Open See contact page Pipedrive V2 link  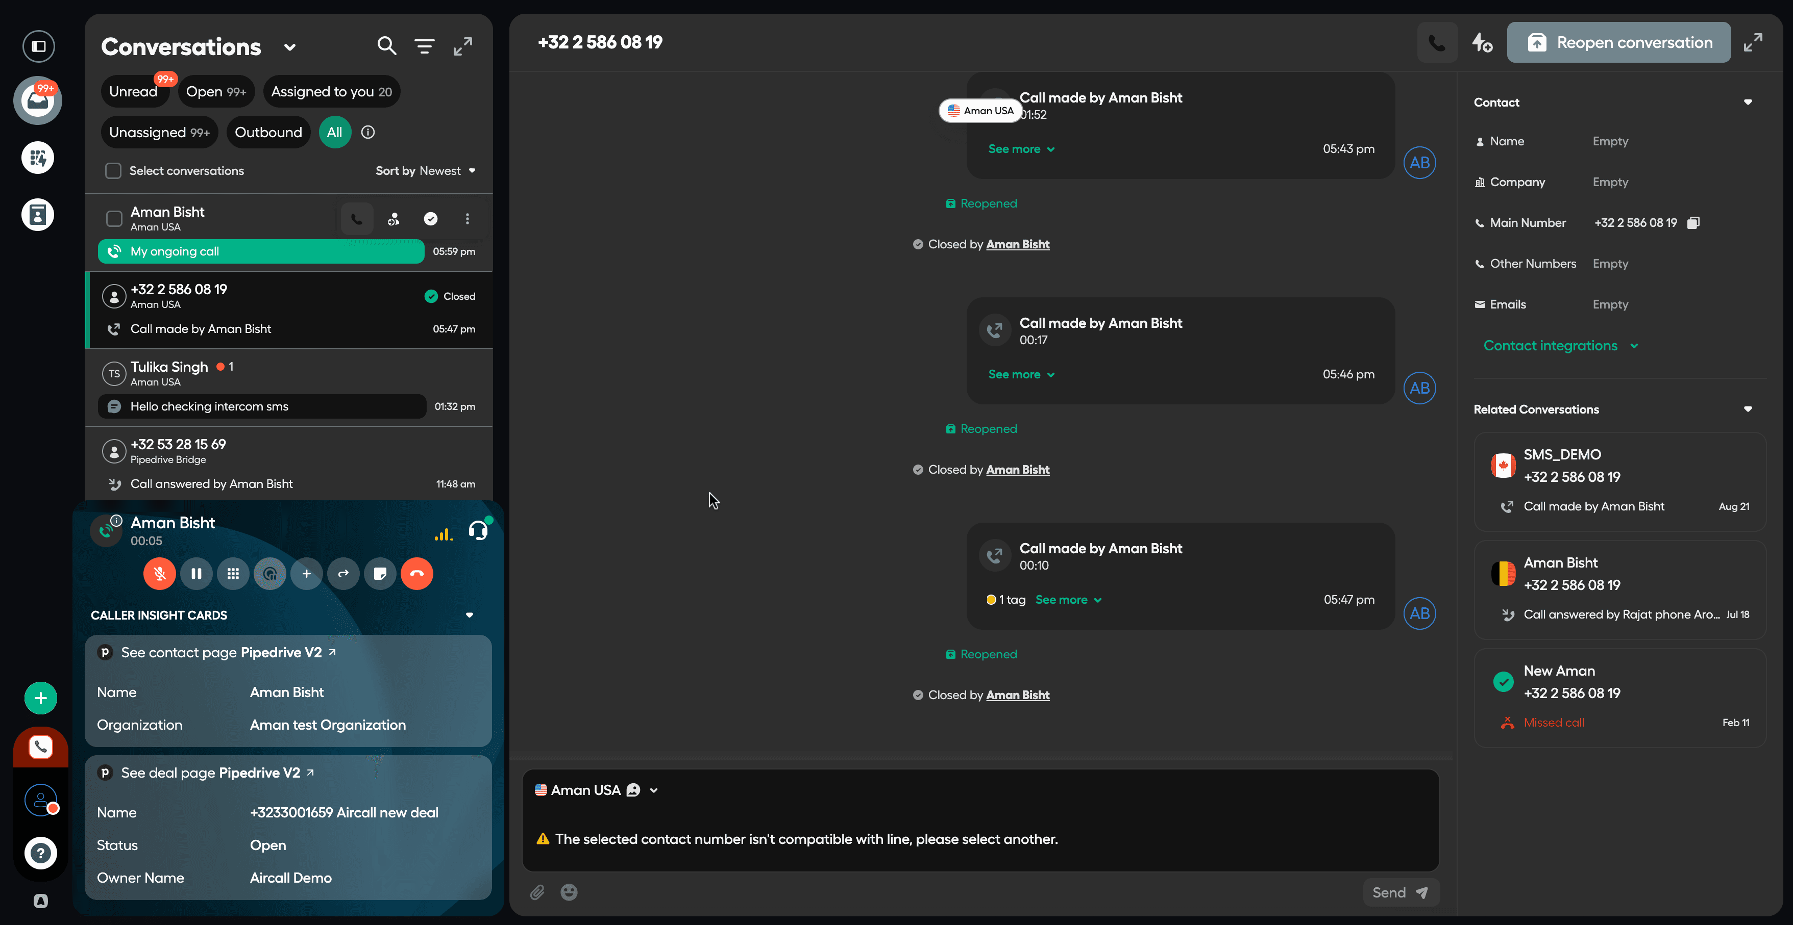(222, 652)
